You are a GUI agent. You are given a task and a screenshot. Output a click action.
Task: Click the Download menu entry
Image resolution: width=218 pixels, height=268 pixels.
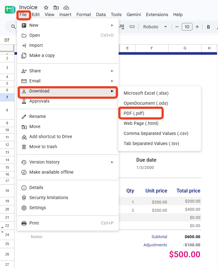click(68, 91)
